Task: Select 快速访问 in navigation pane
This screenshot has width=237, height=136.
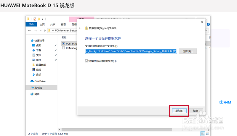Action: (x=39, y=41)
